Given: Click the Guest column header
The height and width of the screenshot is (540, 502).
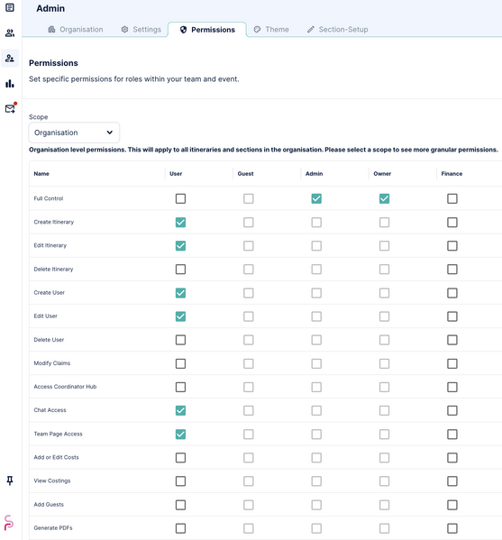Looking at the screenshot, I should coord(245,174).
